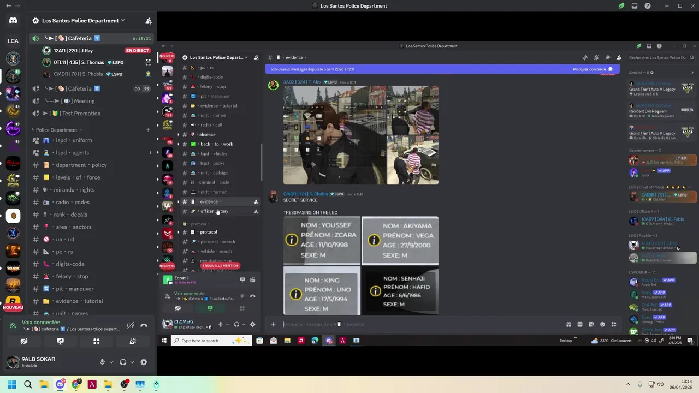Click the plus attach icon in shared screen chat

point(273,324)
